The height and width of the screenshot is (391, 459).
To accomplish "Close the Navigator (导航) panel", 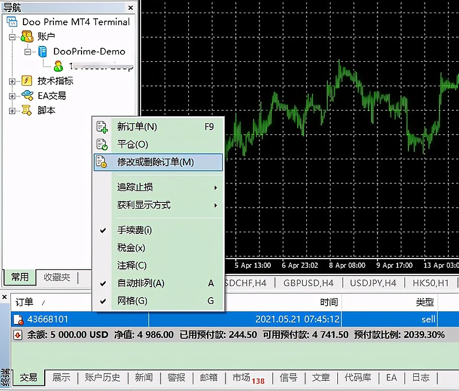I will (131, 7).
